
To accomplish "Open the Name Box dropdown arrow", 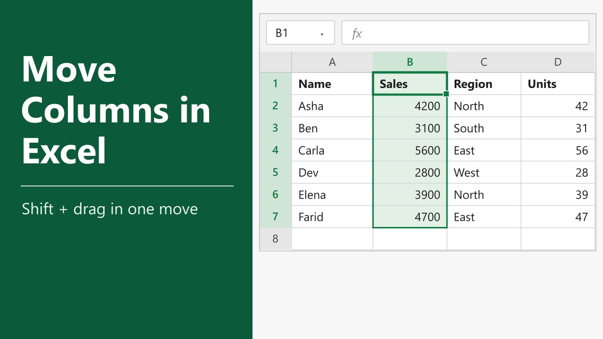I will 322,34.
